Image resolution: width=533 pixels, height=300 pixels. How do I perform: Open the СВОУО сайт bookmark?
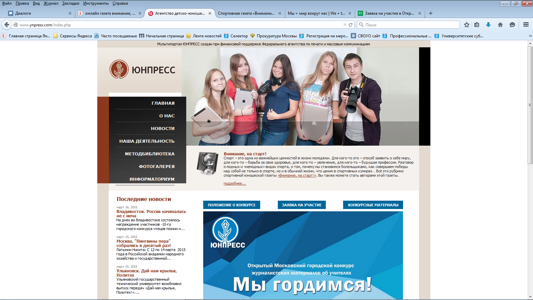pos(365,36)
